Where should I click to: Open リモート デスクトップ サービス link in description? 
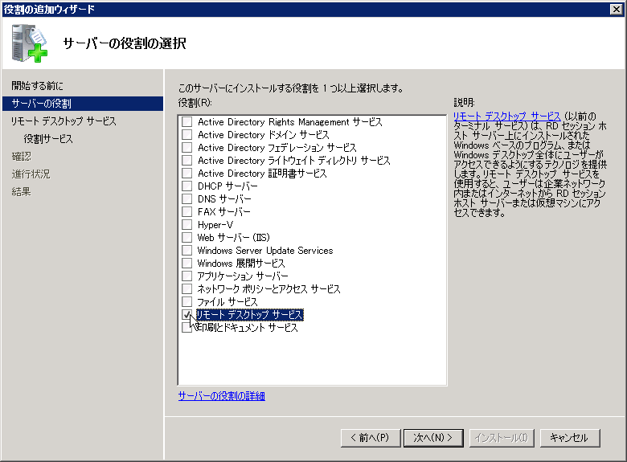507,117
